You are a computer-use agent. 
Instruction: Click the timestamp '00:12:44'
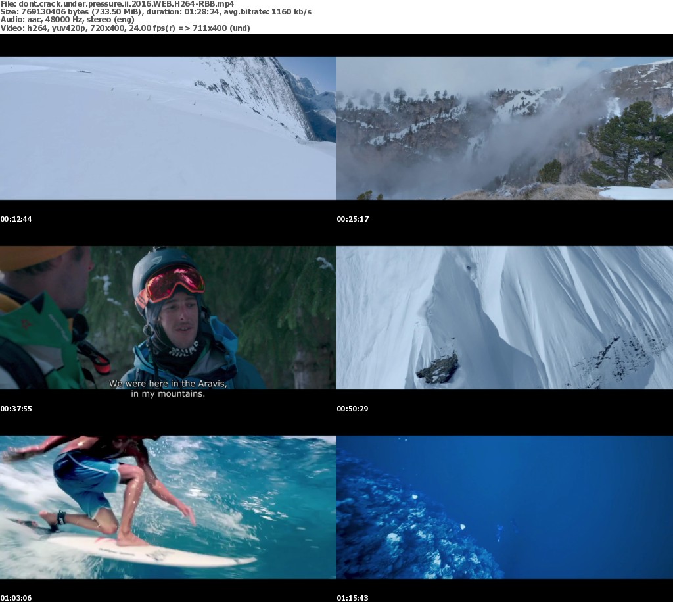pyautogui.click(x=16, y=219)
